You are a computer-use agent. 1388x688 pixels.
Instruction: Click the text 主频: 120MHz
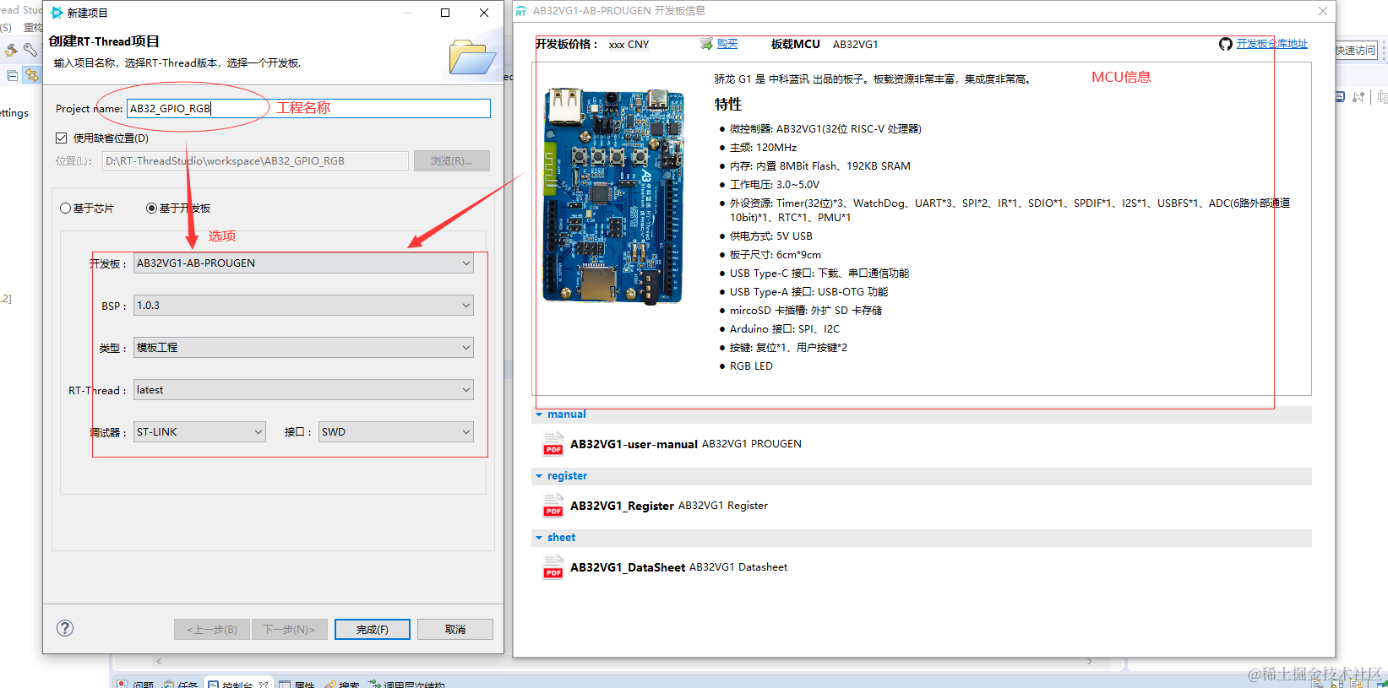click(x=763, y=148)
